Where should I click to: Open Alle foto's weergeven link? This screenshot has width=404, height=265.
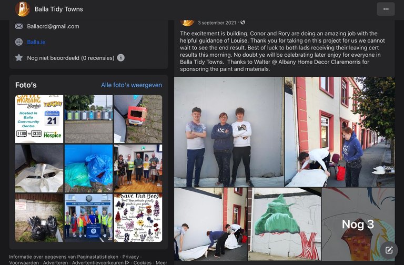[132, 85]
